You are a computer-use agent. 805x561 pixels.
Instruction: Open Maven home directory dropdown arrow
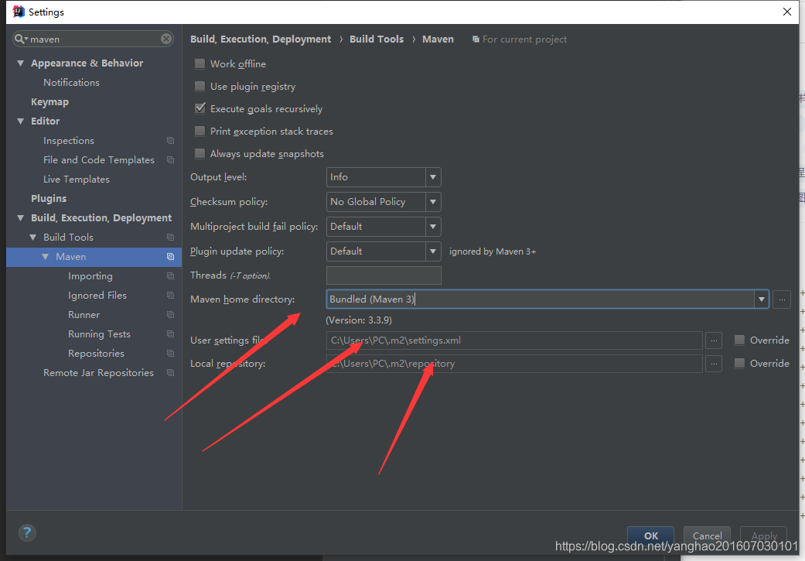pos(761,299)
